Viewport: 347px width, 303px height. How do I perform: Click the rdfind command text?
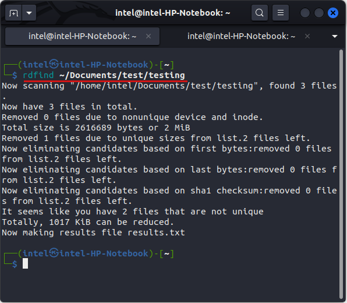click(x=38, y=75)
